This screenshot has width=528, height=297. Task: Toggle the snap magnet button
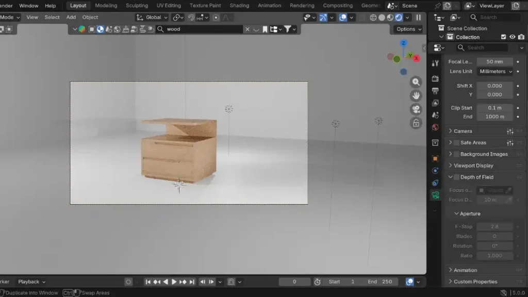191,18
